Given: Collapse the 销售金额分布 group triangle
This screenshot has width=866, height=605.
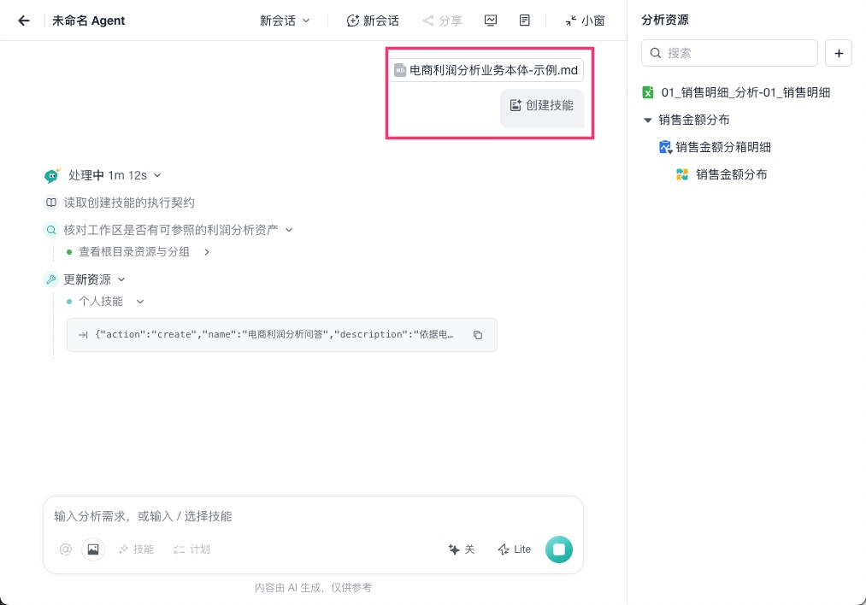Looking at the screenshot, I should tap(648, 120).
